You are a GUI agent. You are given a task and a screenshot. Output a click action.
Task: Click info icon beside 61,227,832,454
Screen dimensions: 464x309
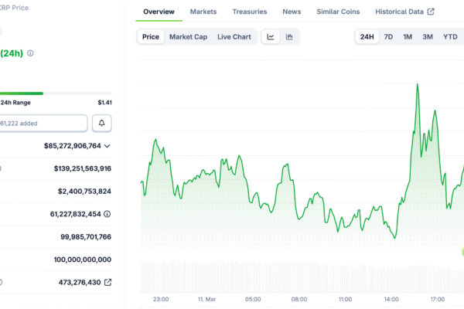[x=107, y=214]
